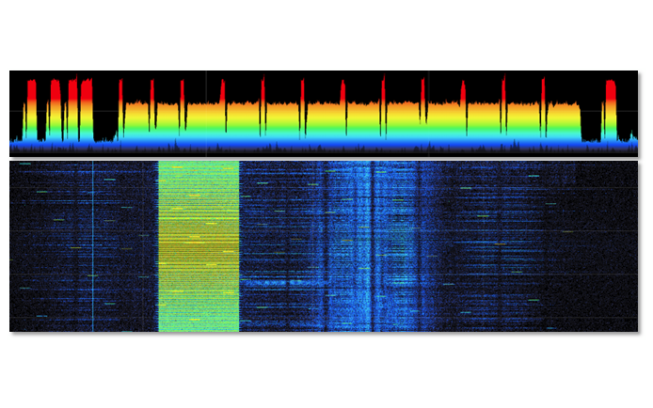Click the leftmost red peak in the spectrum
The height and width of the screenshot is (408, 653).
[x=31, y=89]
